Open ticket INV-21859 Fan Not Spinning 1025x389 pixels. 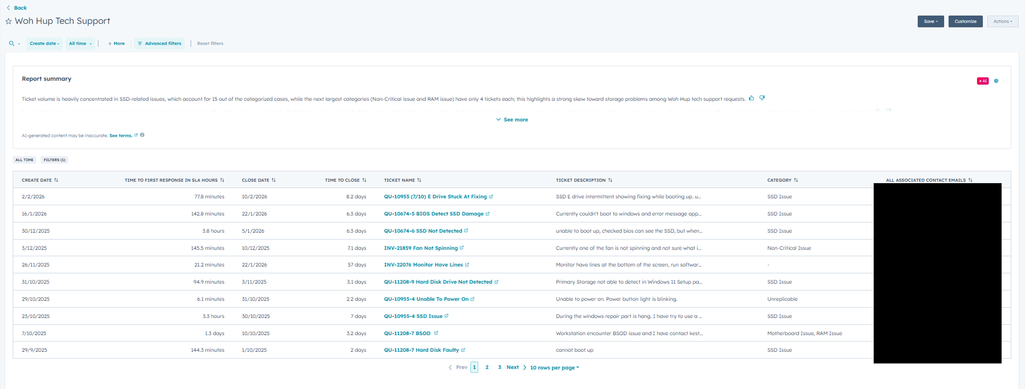tap(420, 248)
